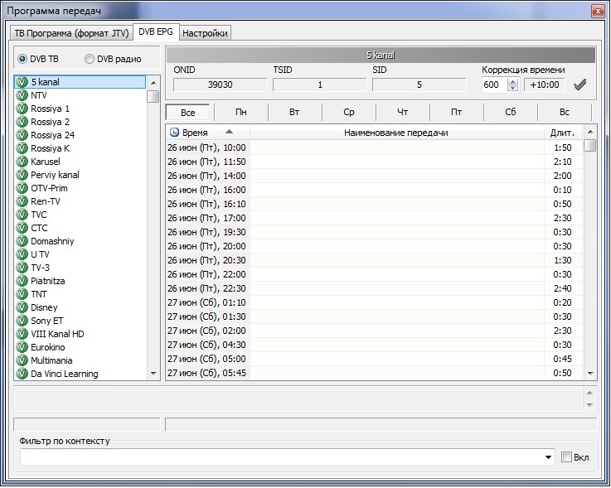Click the green icon next to NTV channel
Viewport: 611px width, 488px height.
[x=22, y=95]
